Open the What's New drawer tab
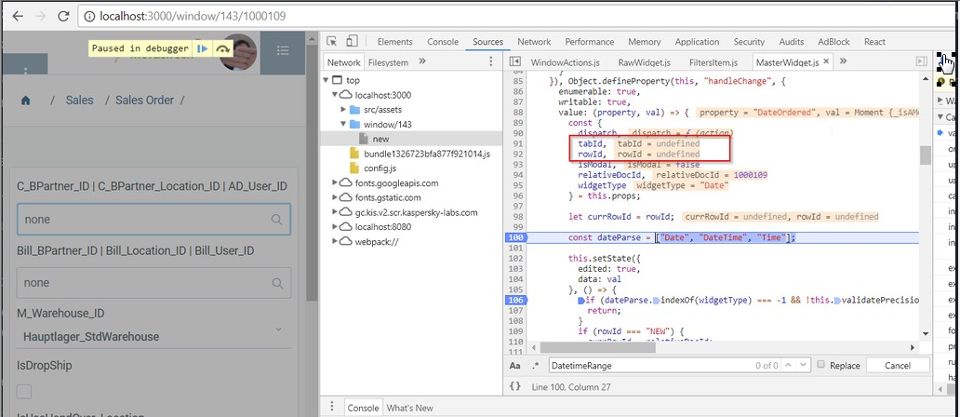 coord(409,408)
